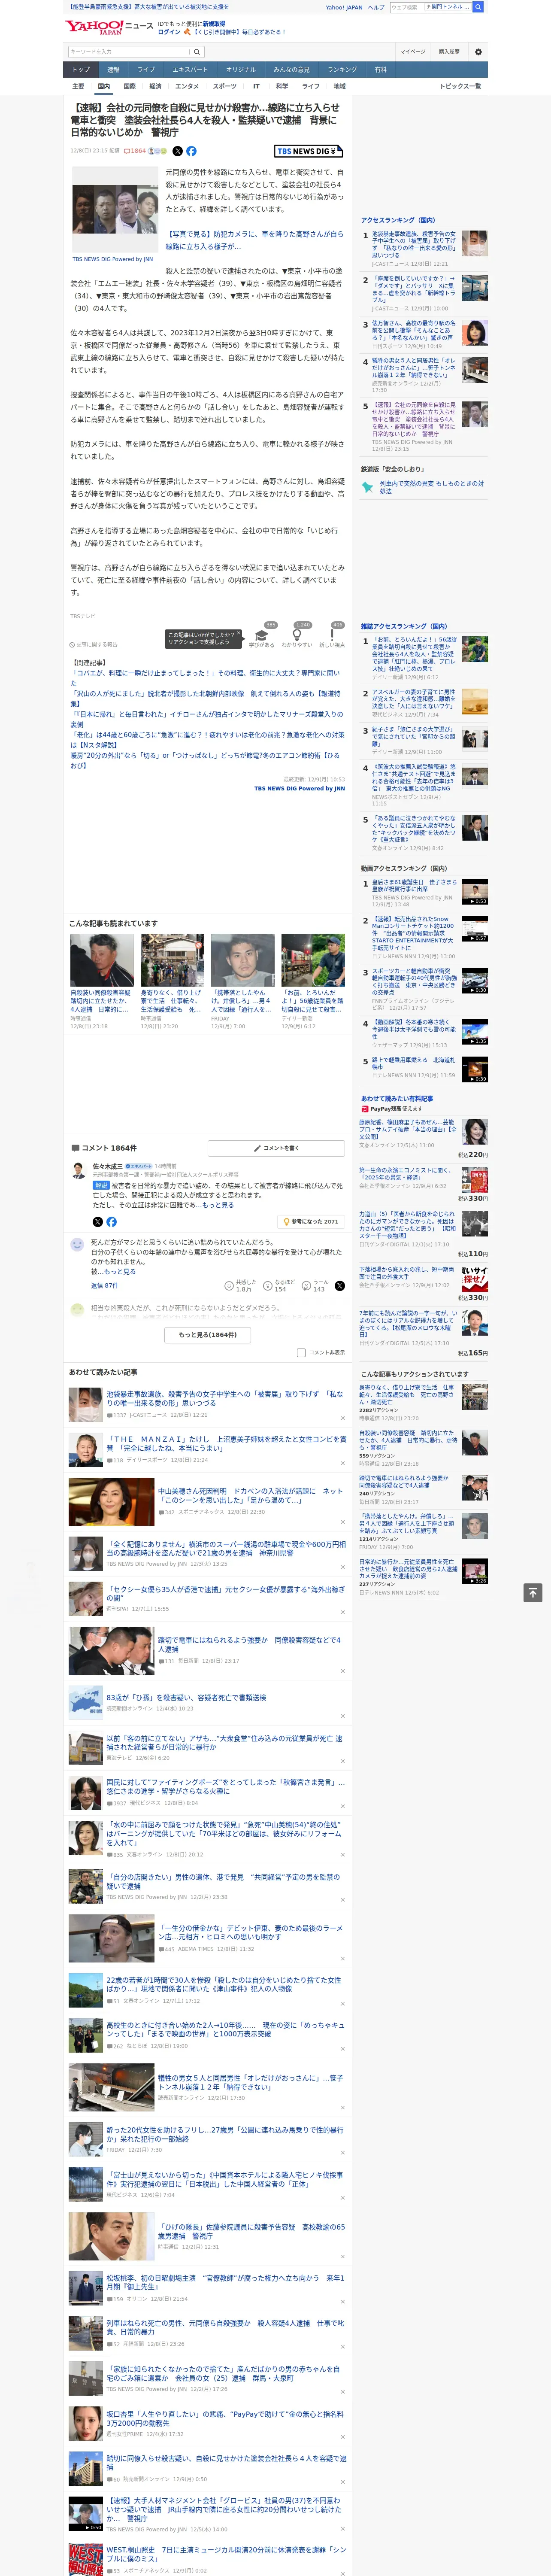Click the Yahoo! JAPAN news logo
Image resolution: width=551 pixels, height=2576 pixels.
tap(110, 27)
